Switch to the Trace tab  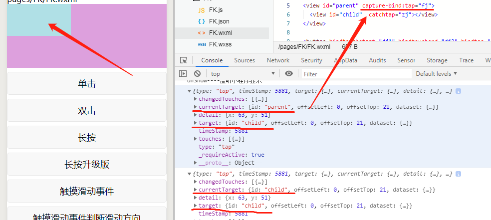tap(466, 60)
